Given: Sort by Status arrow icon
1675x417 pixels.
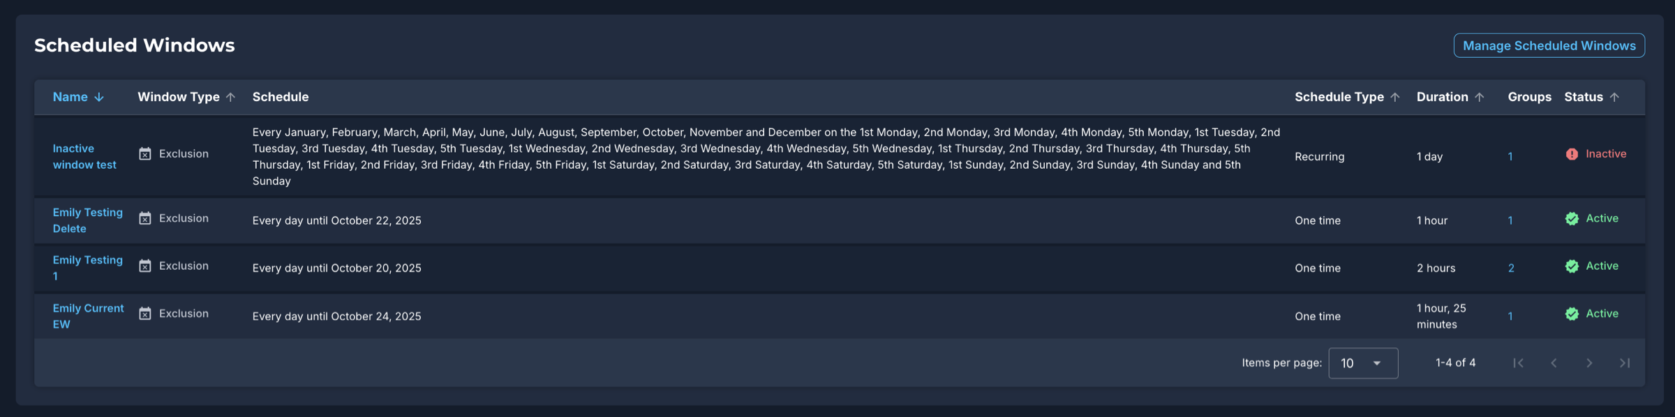Looking at the screenshot, I should [1614, 97].
